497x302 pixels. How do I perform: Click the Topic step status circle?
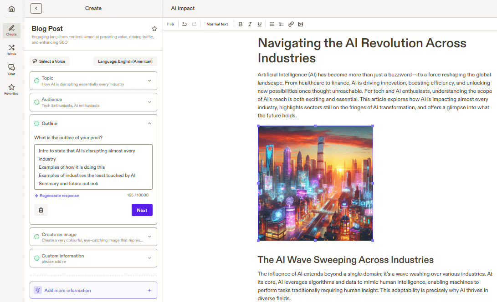37,81
